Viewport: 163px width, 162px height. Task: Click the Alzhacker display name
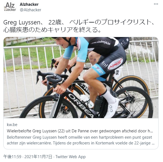(x=29, y=4)
